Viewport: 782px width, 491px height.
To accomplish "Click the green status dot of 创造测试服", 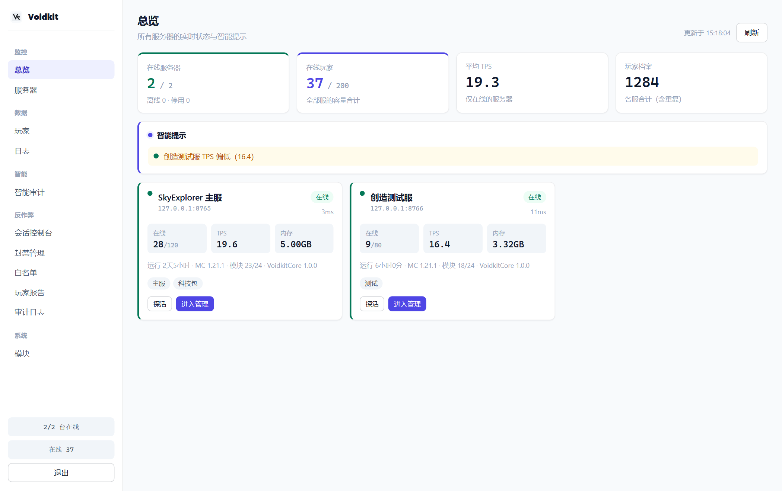I will pos(362,193).
